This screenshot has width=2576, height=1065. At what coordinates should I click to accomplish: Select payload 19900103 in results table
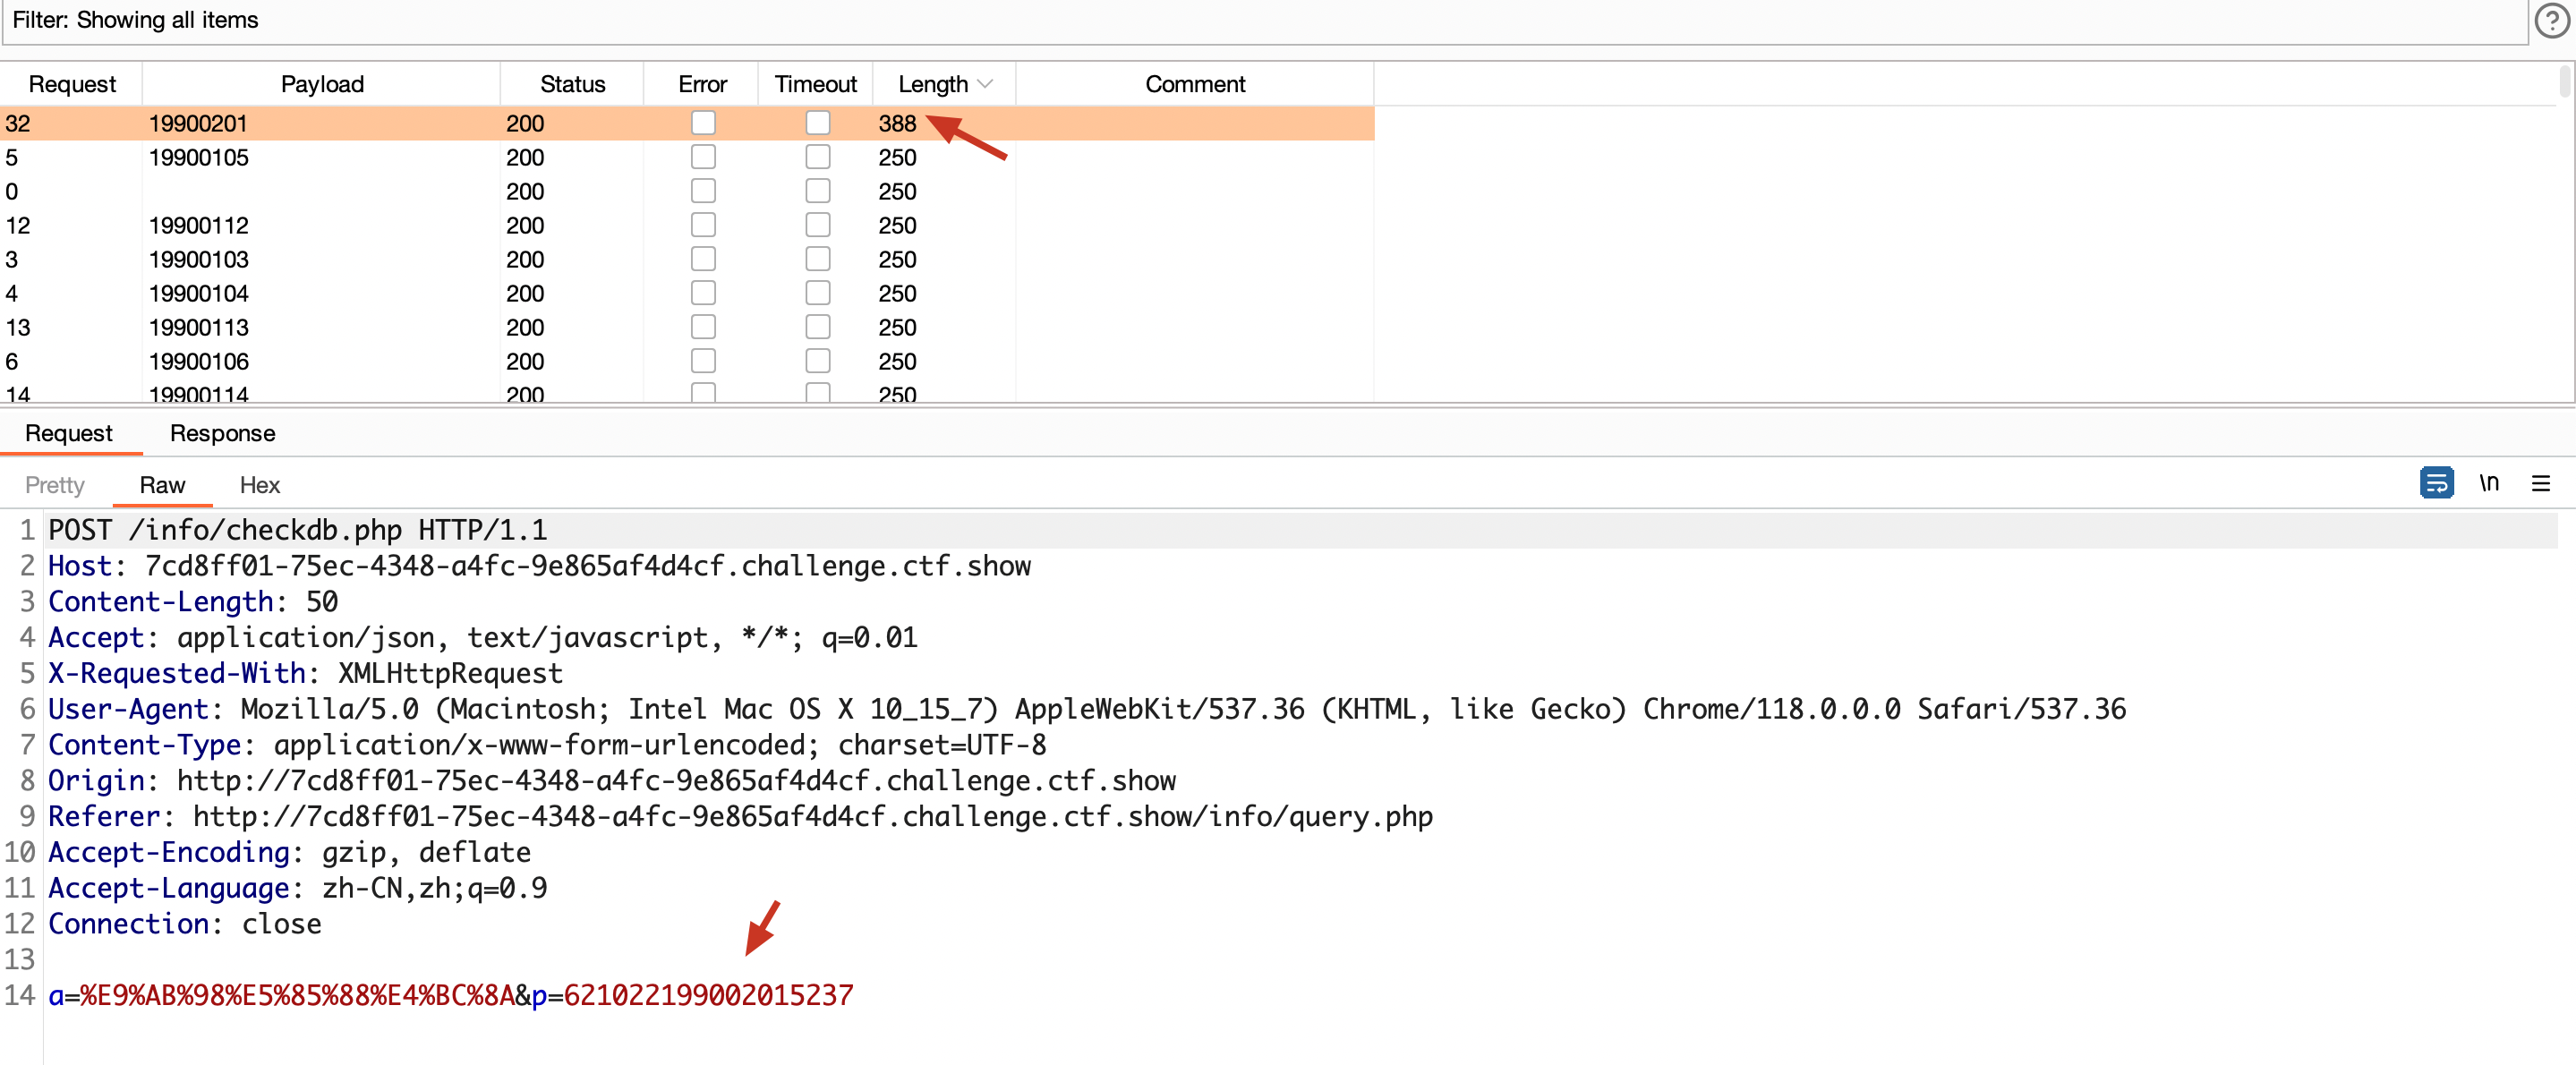tap(198, 259)
